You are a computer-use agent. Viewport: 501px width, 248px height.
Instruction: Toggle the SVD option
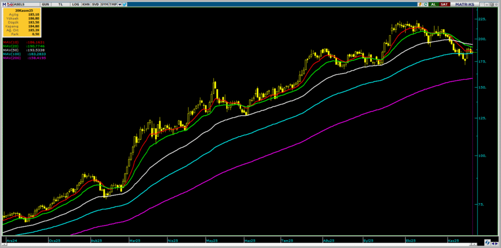pyautogui.click(x=95, y=4)
